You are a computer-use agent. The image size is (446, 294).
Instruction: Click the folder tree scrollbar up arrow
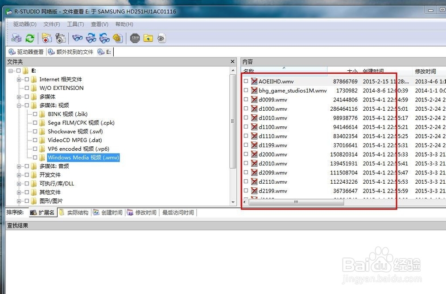point(233,70)
